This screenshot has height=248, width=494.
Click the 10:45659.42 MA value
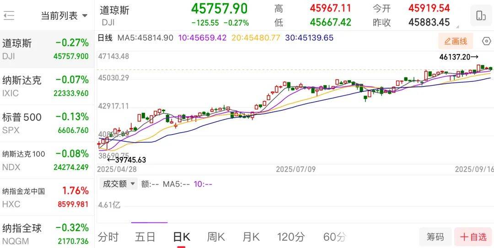(x=202, y=38)
